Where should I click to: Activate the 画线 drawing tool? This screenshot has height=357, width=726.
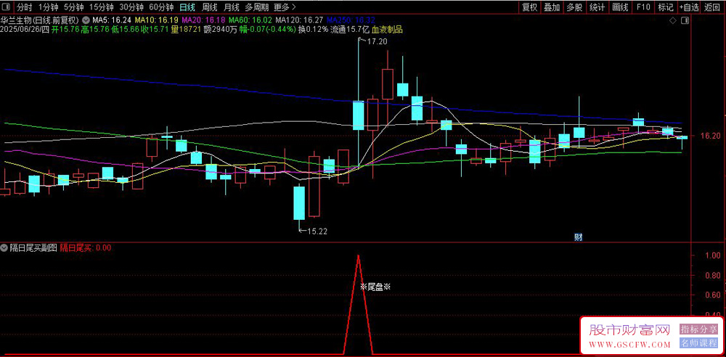click(x=620, y=7)
